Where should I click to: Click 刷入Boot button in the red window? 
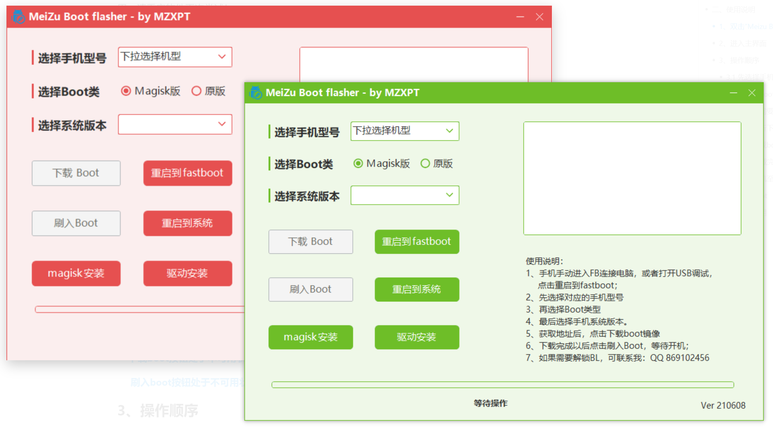(76, 223)
